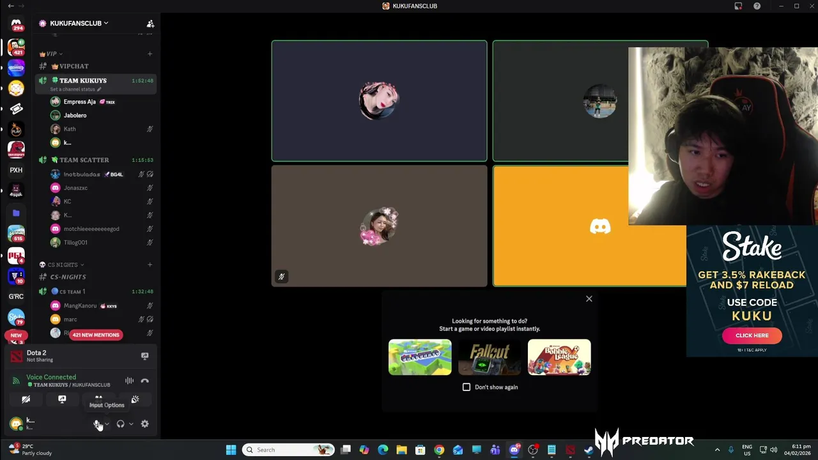Open Discord inbox icon in title bar
Image resolution: width=818 pixels, height=460 pixels.
[x=738, y=6]
